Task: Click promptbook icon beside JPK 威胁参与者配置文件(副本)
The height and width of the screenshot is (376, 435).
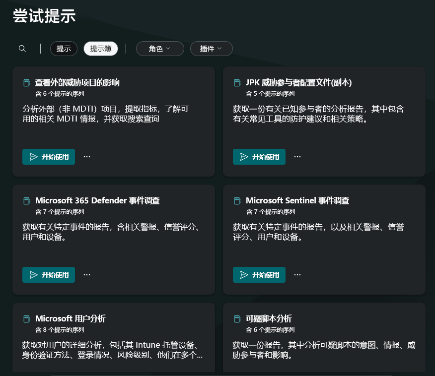Action: 237,83
